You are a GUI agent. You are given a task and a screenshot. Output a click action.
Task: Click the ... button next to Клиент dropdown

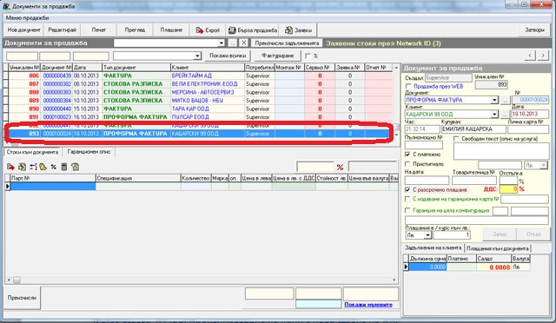pos(505,114)
